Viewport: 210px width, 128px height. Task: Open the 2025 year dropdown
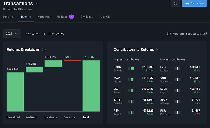tap(12, 34)
